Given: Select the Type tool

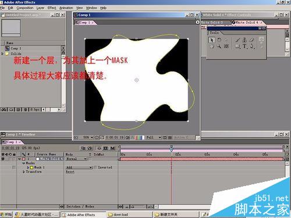Looking at the screenshot, I should [244, 47].
